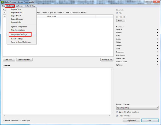Choose Save or Load Settings...

[21, 42]
